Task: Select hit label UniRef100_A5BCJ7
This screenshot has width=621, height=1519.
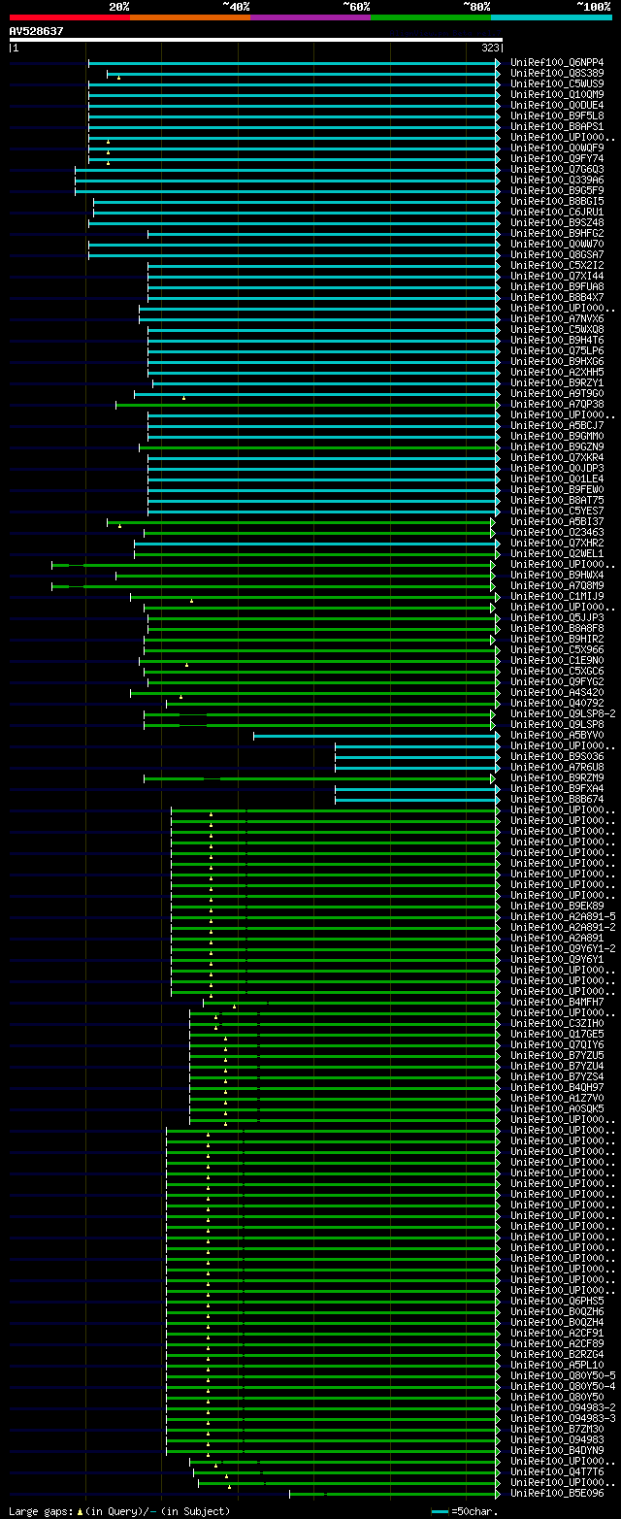Action: click(x=557, y=426)
